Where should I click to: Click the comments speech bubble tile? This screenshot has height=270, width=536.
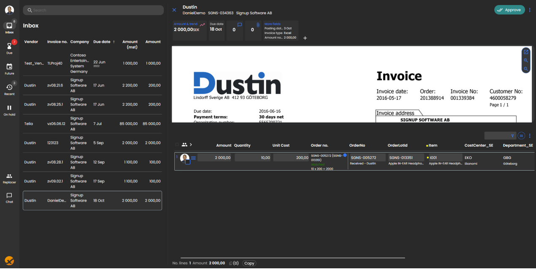[x=235, y=31]
